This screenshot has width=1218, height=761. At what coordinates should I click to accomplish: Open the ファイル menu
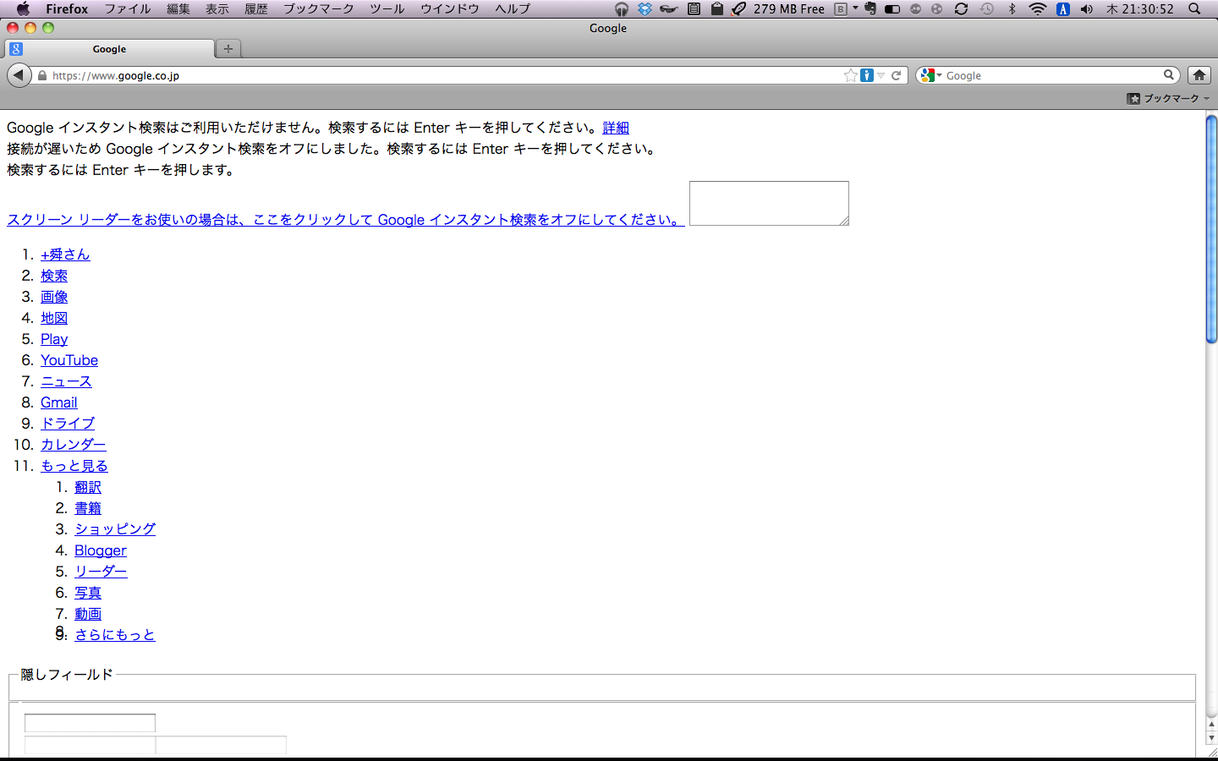(x=128, y=8)
